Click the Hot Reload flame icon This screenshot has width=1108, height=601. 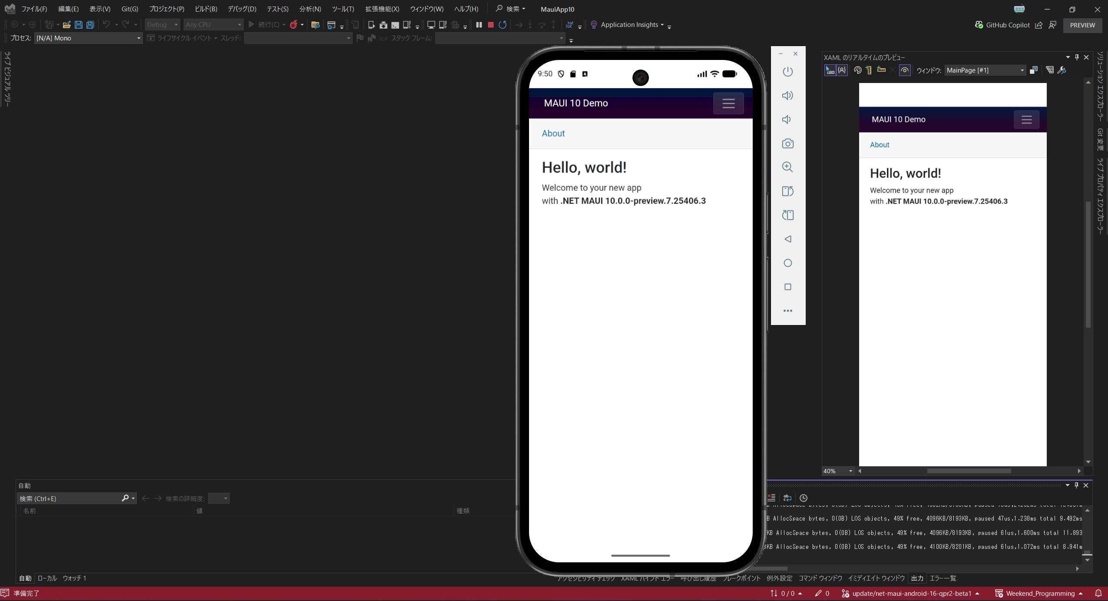coord(294,25)
